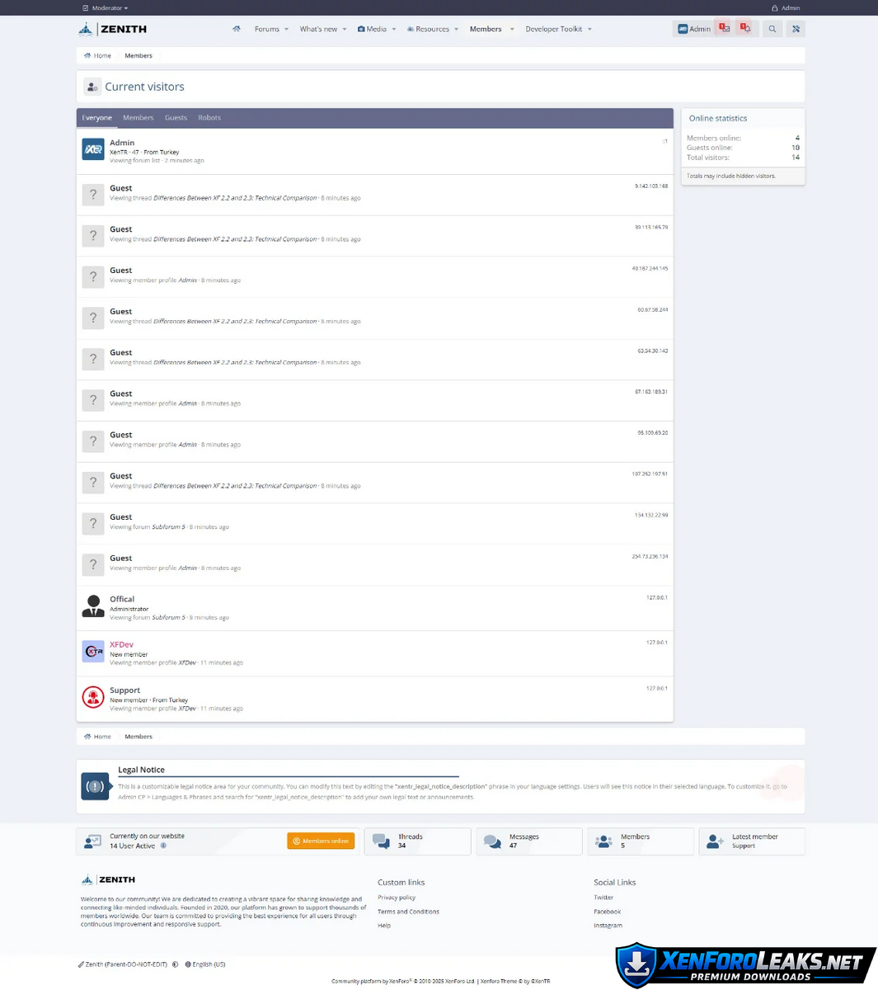878x990 pixels.
Task: Switch to the Guests tab
Action: (x=176, y=118)
